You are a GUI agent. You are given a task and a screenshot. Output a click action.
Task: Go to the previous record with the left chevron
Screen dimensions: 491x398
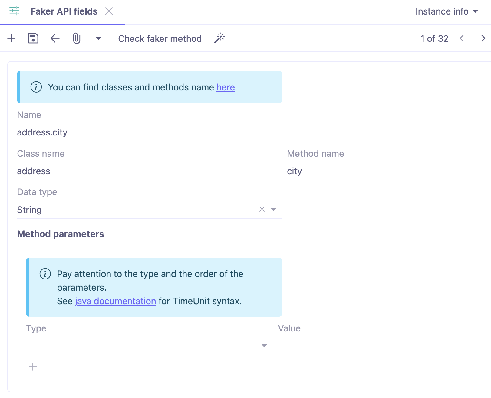pos(462,38)
